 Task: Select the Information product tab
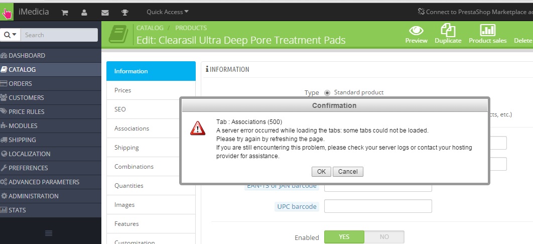(151, 71)
